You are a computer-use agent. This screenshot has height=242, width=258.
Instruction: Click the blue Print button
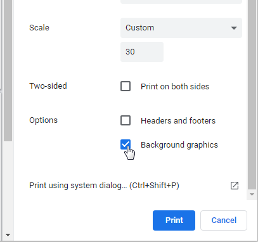pos(174,220)
